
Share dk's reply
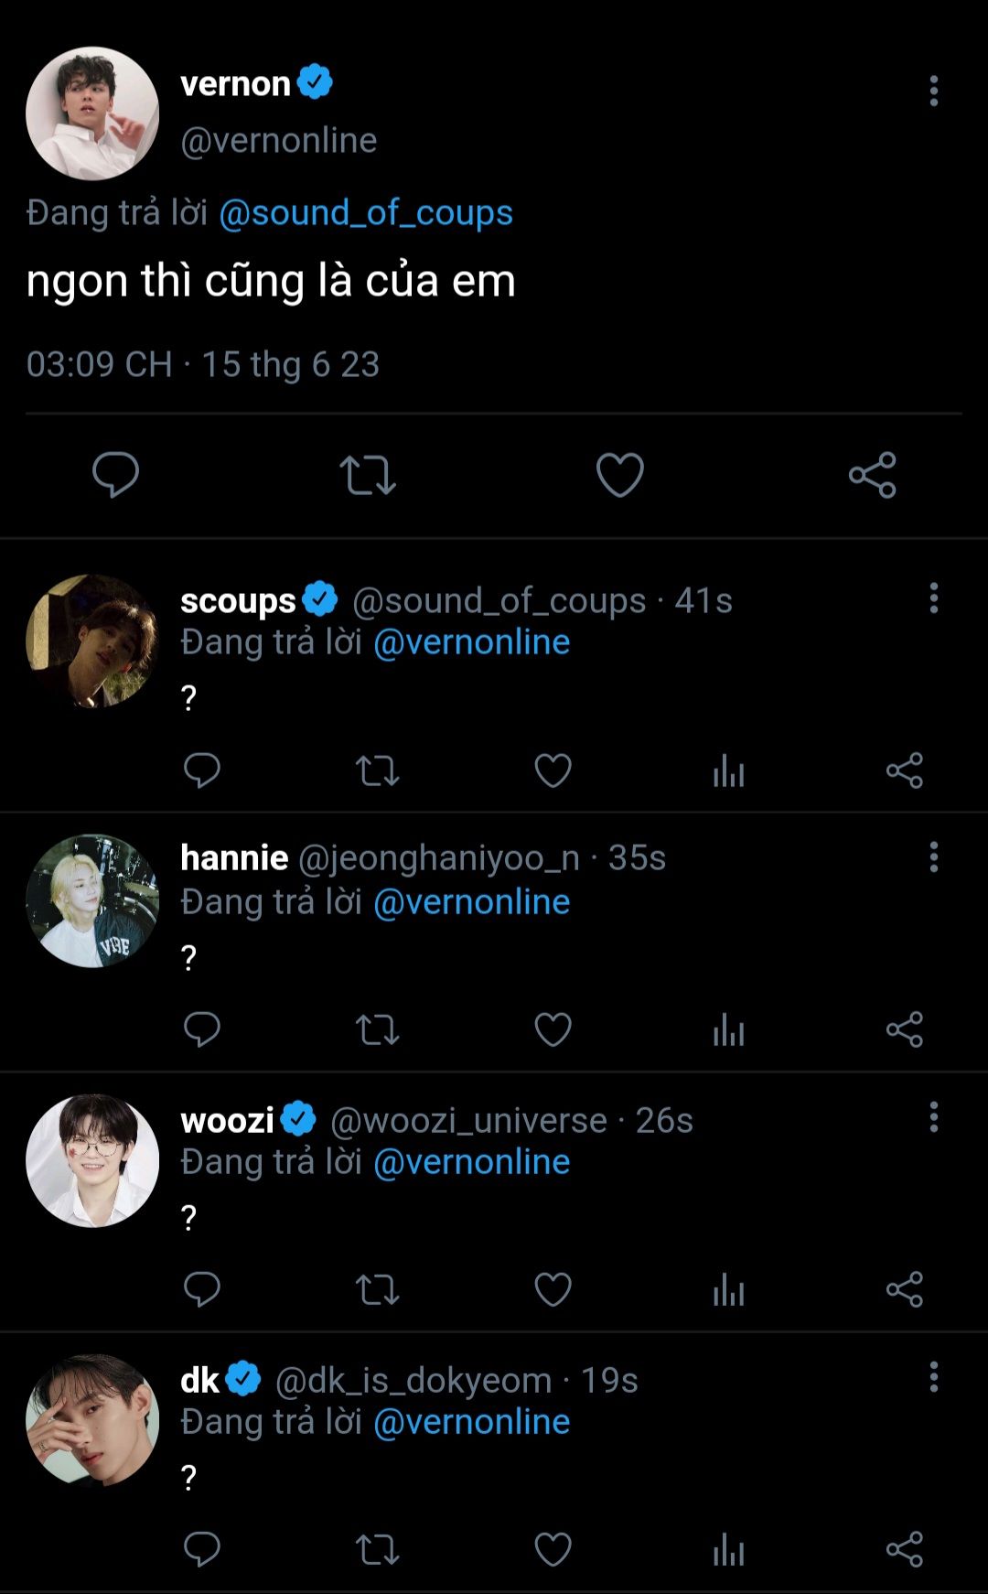(904, 1549)
